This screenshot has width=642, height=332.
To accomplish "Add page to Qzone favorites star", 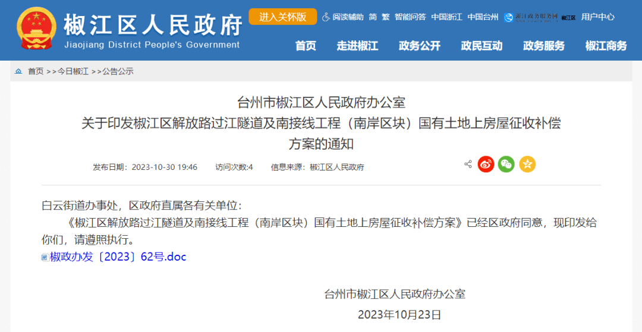I will point(527,165).
